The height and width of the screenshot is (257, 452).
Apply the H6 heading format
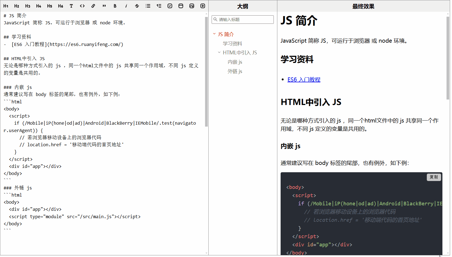[61, 6]
